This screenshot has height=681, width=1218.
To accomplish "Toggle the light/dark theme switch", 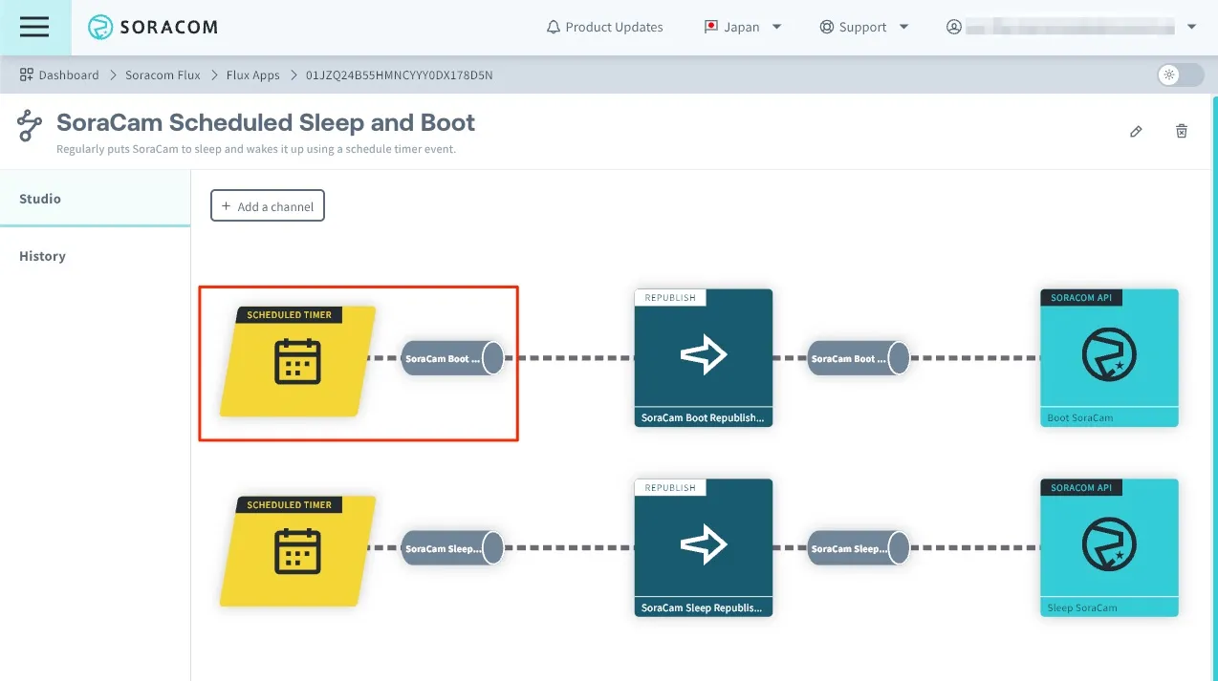I will coord(1180,74).
